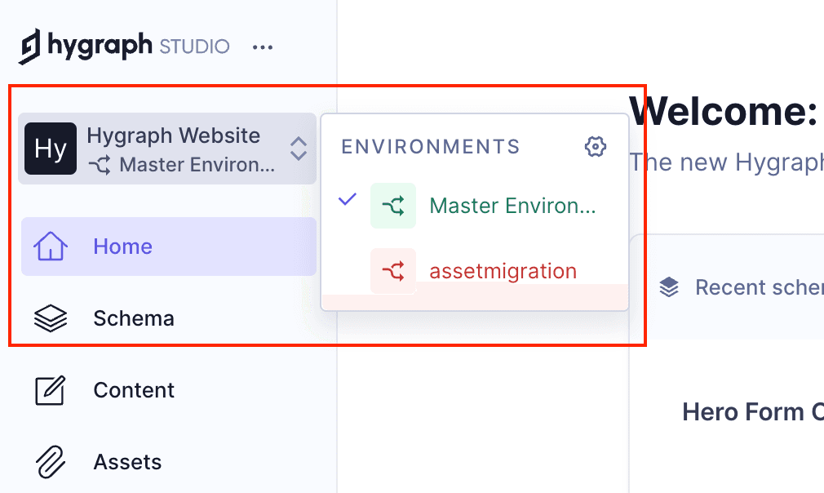Click the ENVIRONMENTS dropdown header

pos(430,147)
